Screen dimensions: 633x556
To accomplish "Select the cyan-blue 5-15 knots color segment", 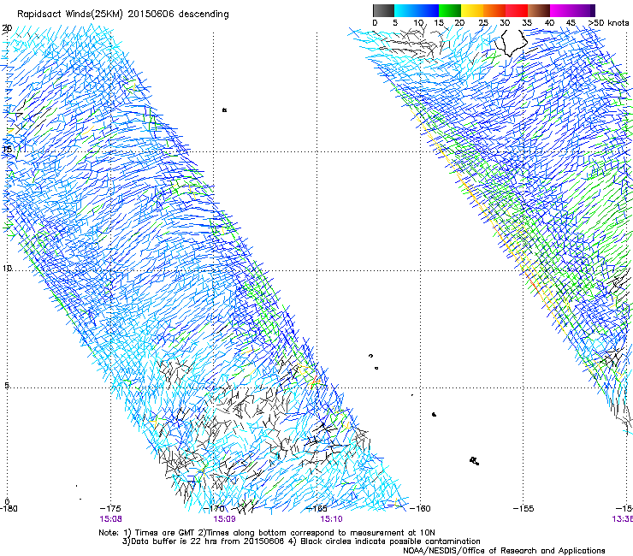I will 417,10.
